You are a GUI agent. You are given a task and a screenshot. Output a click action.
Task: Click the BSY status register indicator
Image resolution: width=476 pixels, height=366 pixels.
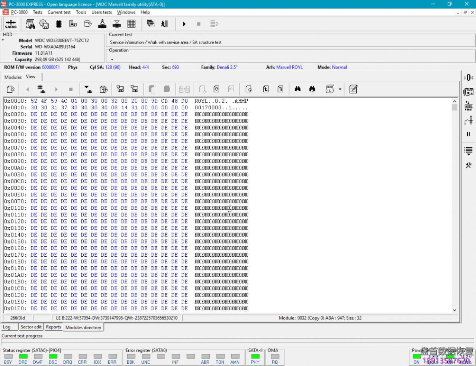coord(8,357)
